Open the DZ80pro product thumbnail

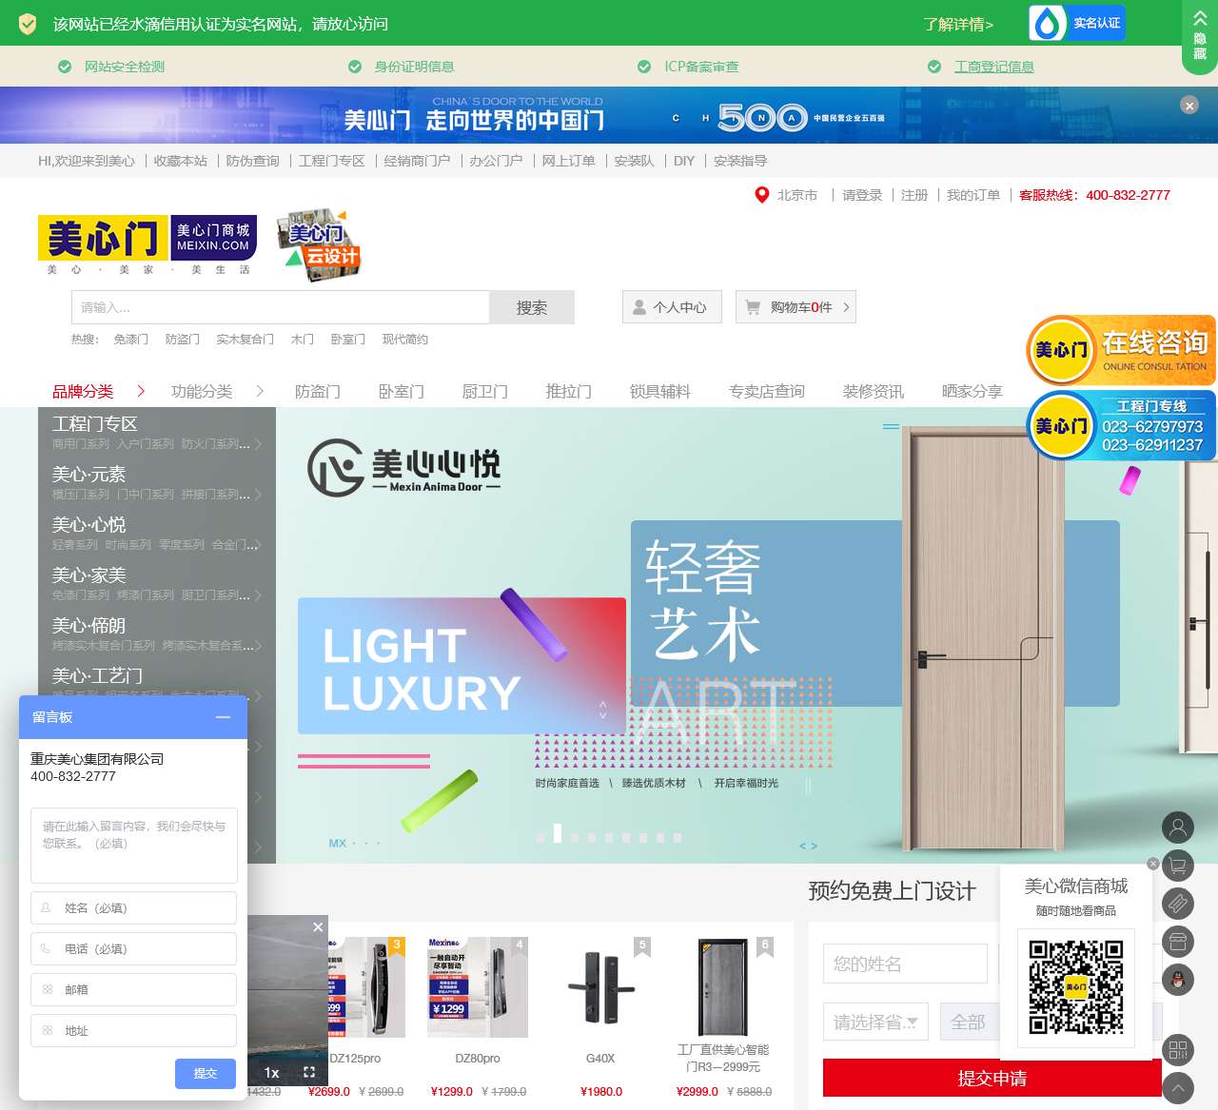[x=478, y=987]
